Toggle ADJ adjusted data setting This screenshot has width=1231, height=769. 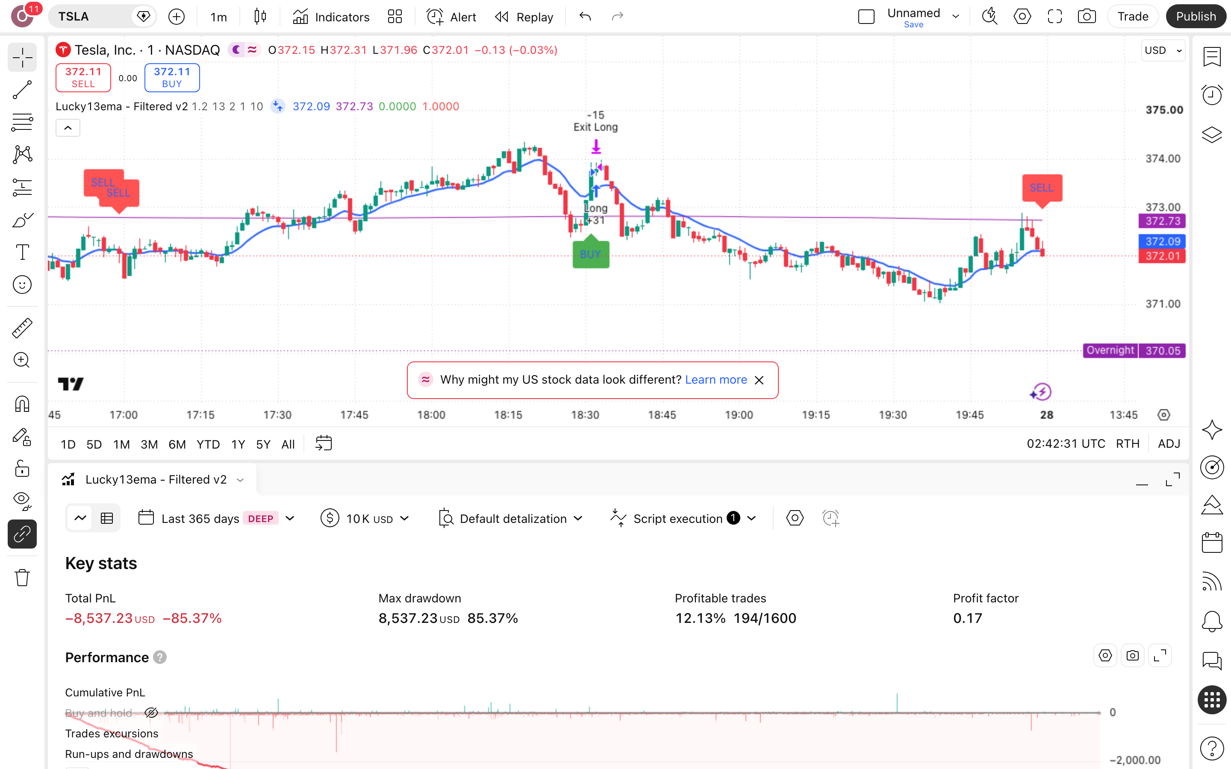[1169, 443]
